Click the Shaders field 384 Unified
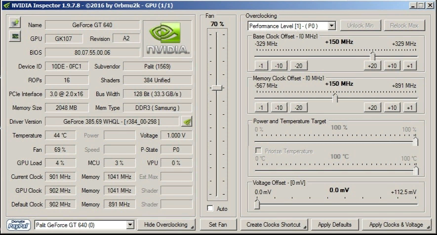The image size is (437, 235). [158, 80]
